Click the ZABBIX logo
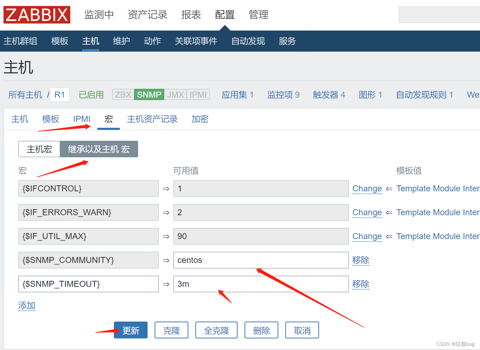This screenshot has height=350, width=480. pyautogui.click(x=37, y=15)
